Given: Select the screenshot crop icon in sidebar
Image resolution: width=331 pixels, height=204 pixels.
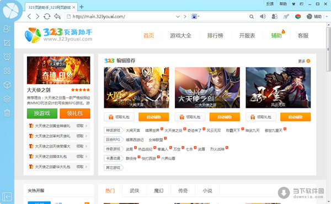Looking at the screenshot, I should [x=7, y=43].
